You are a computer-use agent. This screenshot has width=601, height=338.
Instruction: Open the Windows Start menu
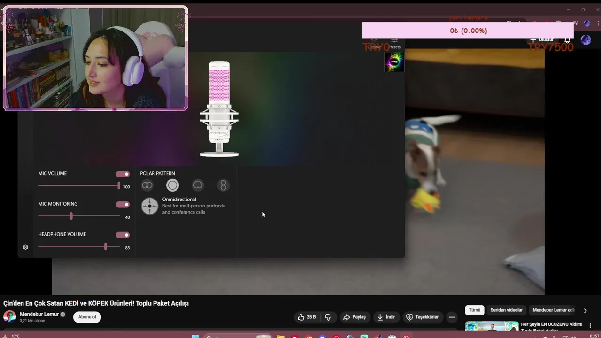point(195,336)
